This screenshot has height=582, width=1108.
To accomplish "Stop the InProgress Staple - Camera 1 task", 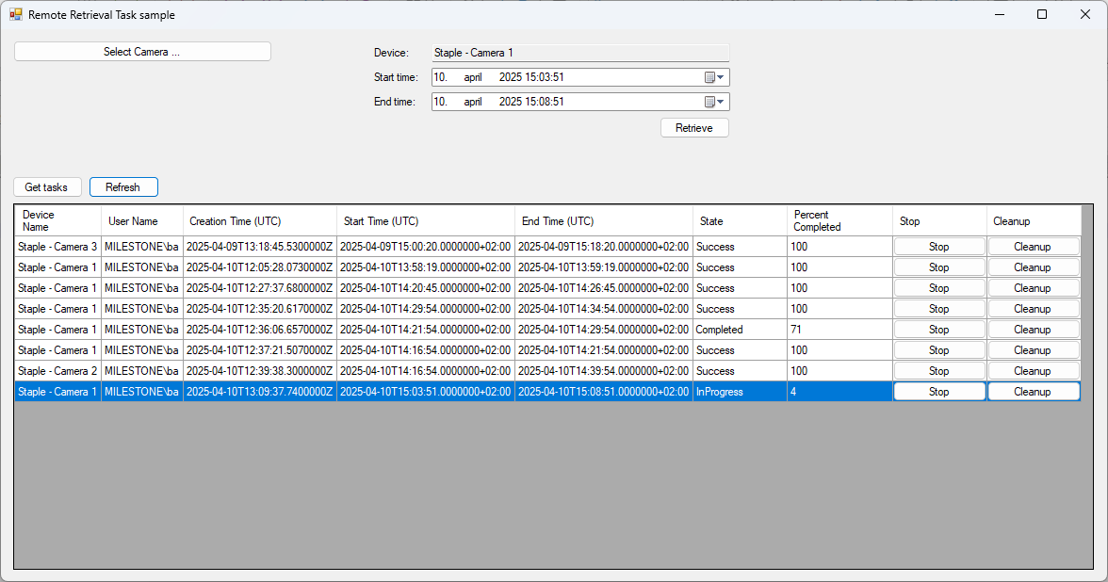I will coord(938,392).
